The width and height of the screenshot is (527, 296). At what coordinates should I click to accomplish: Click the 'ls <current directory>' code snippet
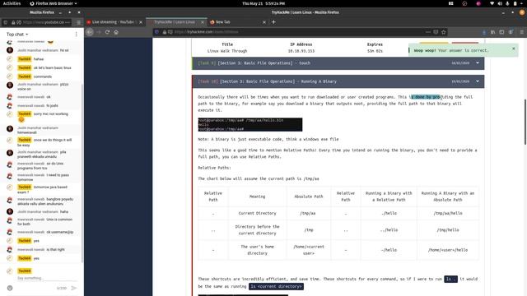(x=276, y=287)
